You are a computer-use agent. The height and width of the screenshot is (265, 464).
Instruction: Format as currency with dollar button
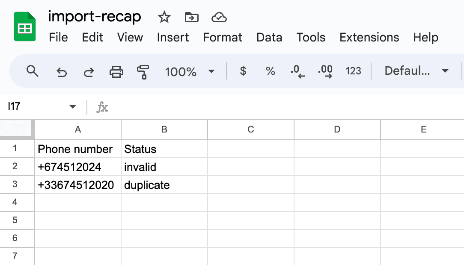point(243,71)
